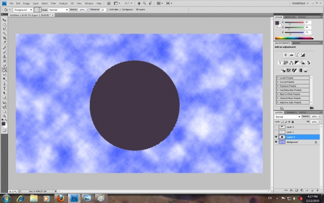Viewport: 324px width, 203px height.
Task: Hide the Background layer eye icon
Action: tap(276, 142)
